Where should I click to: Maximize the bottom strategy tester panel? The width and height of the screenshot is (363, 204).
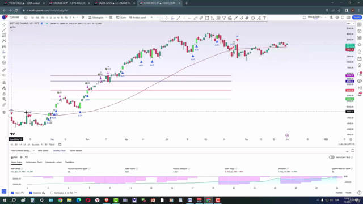click(353, 151)
